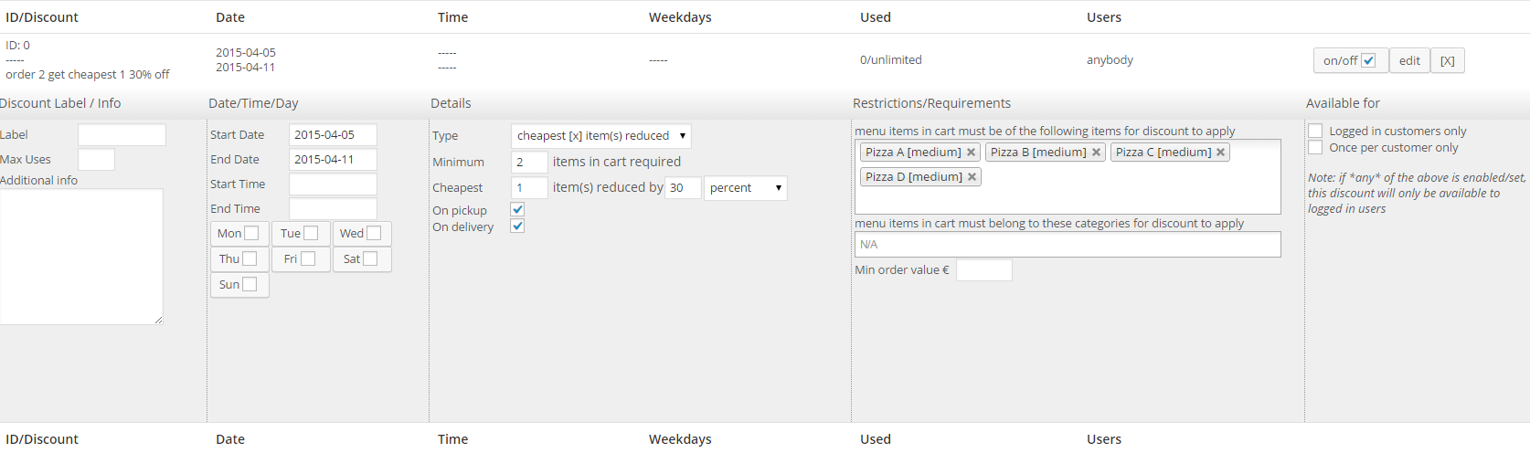Viewport: 1530px width, 453px height.
Task: Open the percent unit dropdown
Action: tap(746, 188)
